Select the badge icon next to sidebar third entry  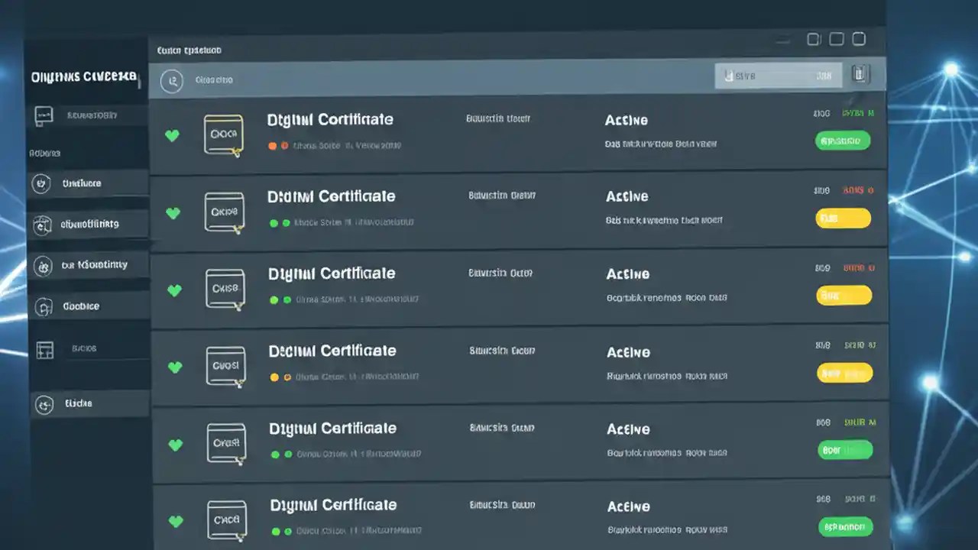(x=44, y=265)
